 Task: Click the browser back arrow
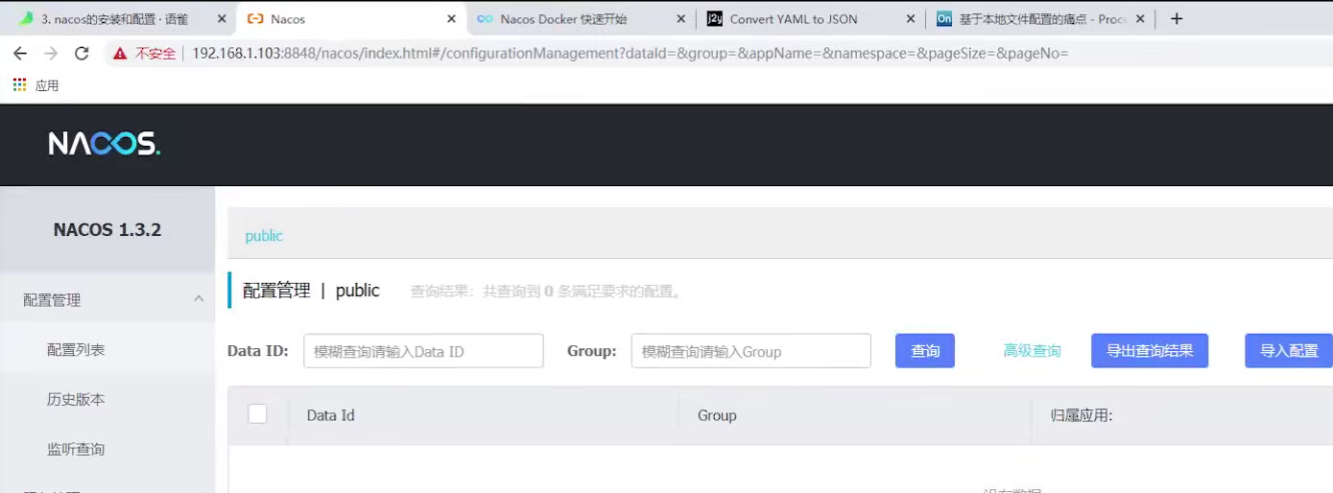click(20, 54)
